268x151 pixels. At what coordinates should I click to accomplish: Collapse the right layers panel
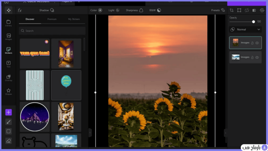pos(225,133)
